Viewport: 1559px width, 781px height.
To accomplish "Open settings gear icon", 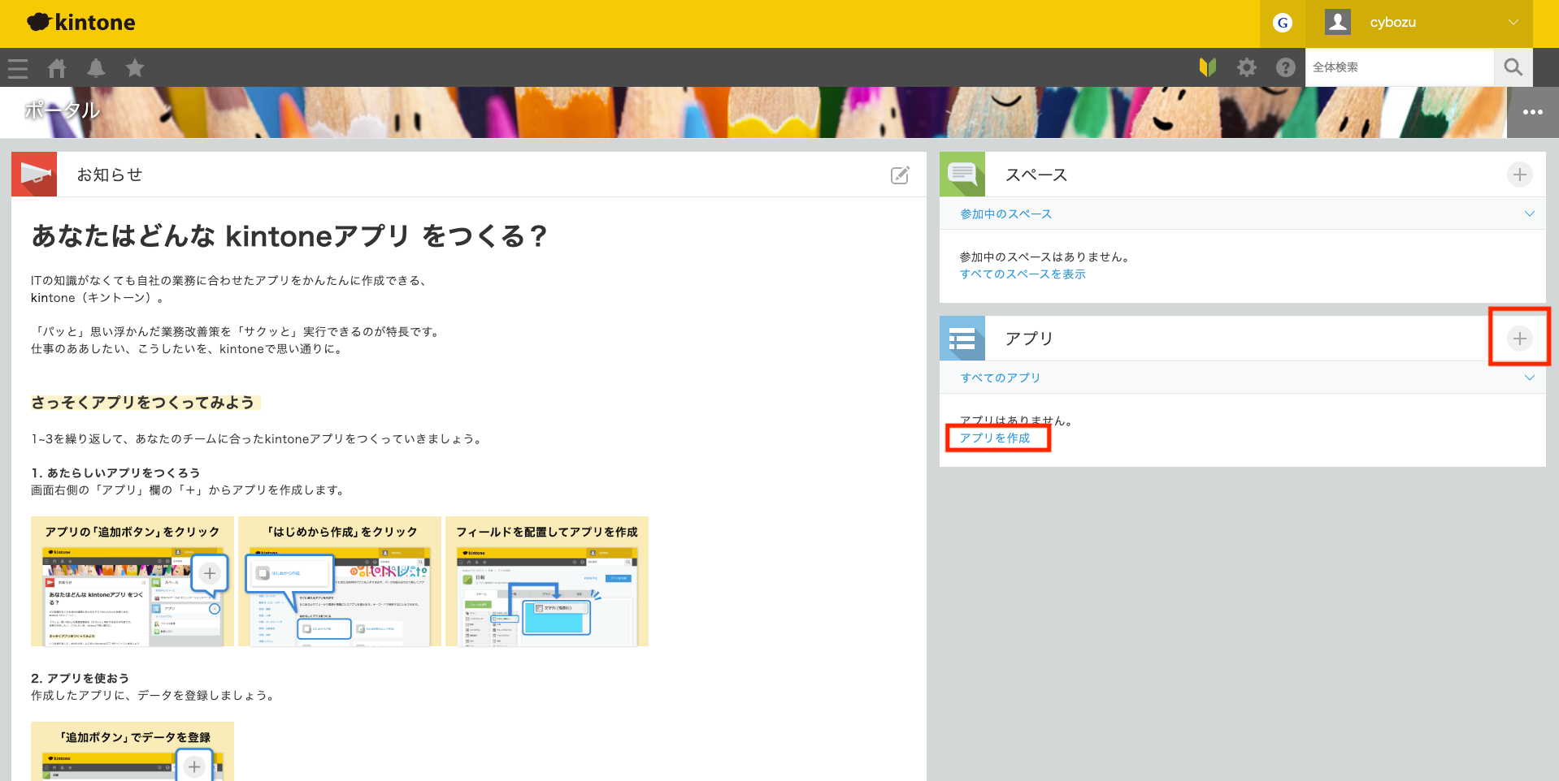I will point(1247,67).
